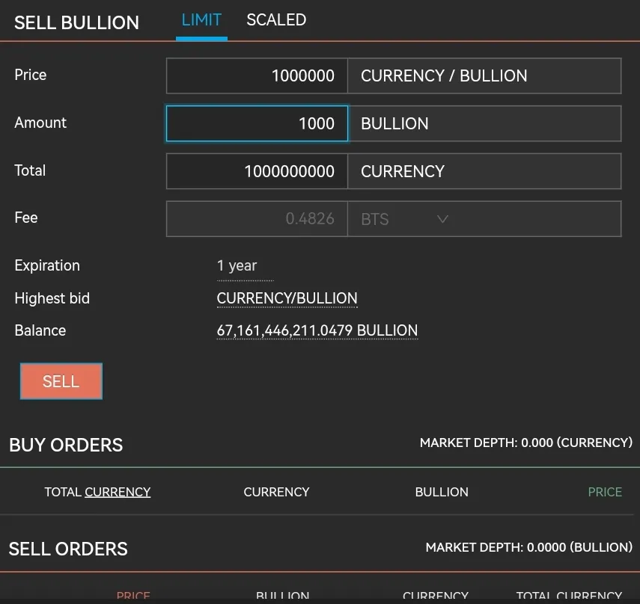This screenshot has height=604, width=640.
Task: Click the Highest bid label
Action: pyautogui.click(x=52, y=298)
